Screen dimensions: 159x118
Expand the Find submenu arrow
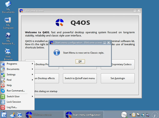point(32,80)
